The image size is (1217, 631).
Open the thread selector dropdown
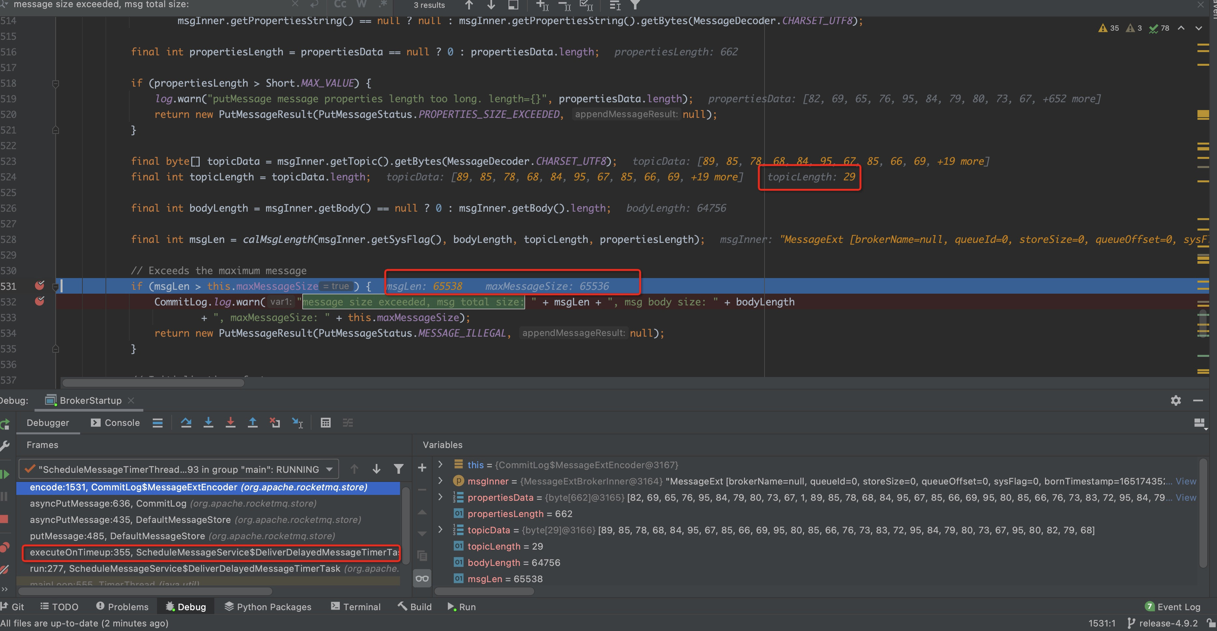pos(329,470)
